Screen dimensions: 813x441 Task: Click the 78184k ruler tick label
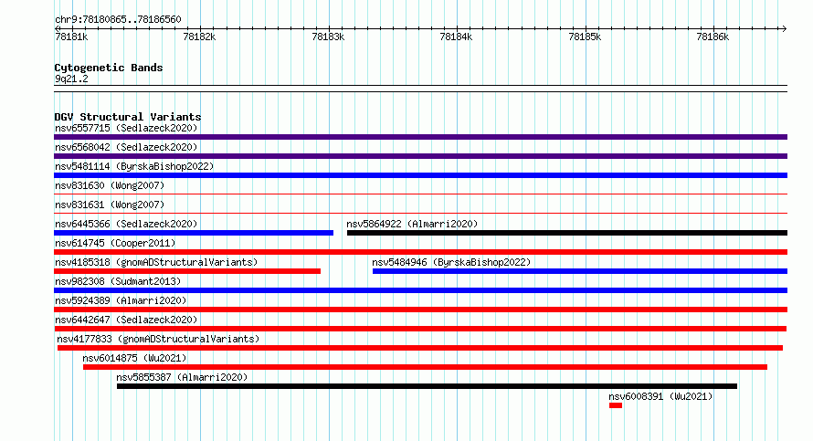[x=456, y=37]
